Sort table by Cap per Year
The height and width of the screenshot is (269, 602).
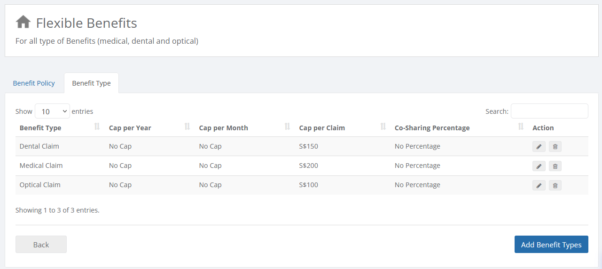coord(187,127)
